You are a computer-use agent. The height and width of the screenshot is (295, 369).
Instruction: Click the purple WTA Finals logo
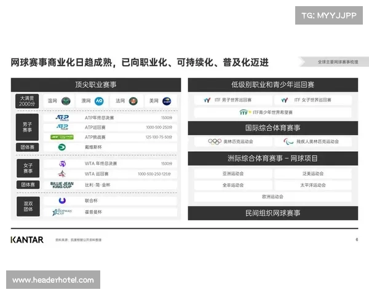coord(62,163)
